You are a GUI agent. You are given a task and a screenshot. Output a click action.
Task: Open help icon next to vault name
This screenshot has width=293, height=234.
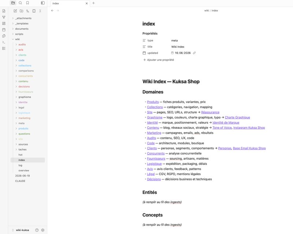pyautogui.click(x=37, y=230)
